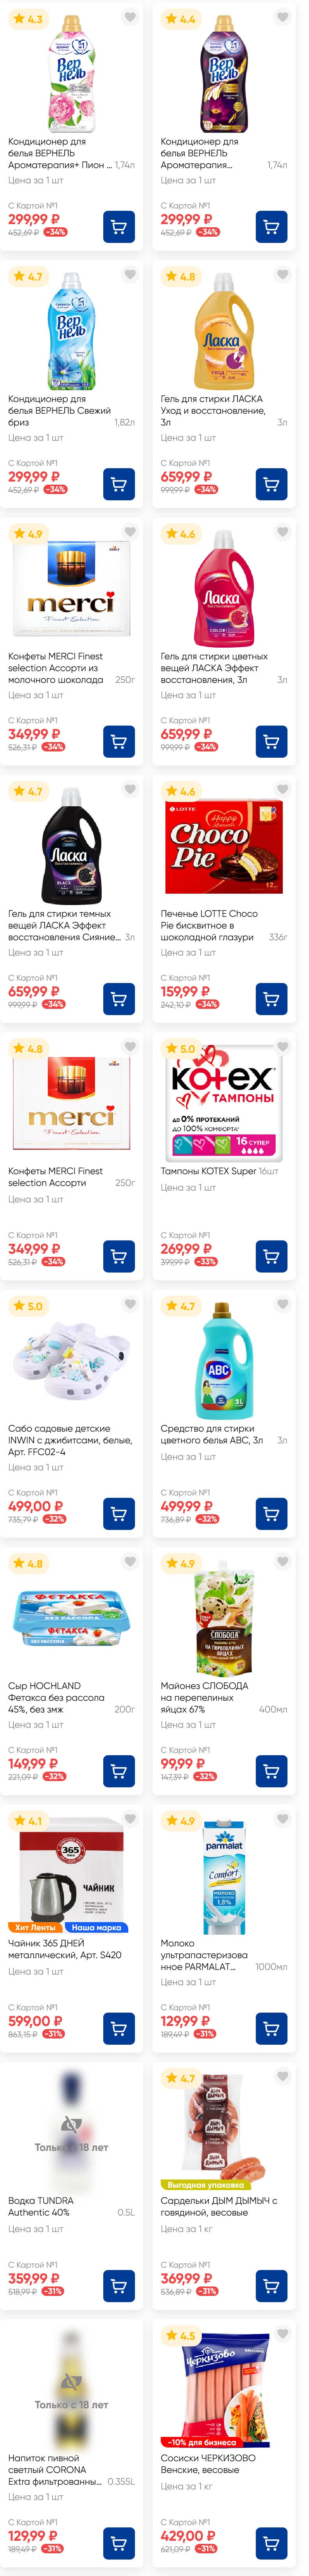Viewport: 309px width, 2576px height.
Task: Add Водка TUNDRA Authentic to cart
Action: (x=119, y=2286)
